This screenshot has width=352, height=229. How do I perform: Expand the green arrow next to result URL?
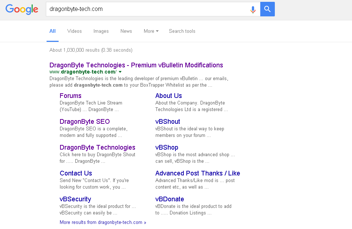(x=120, y=72)
